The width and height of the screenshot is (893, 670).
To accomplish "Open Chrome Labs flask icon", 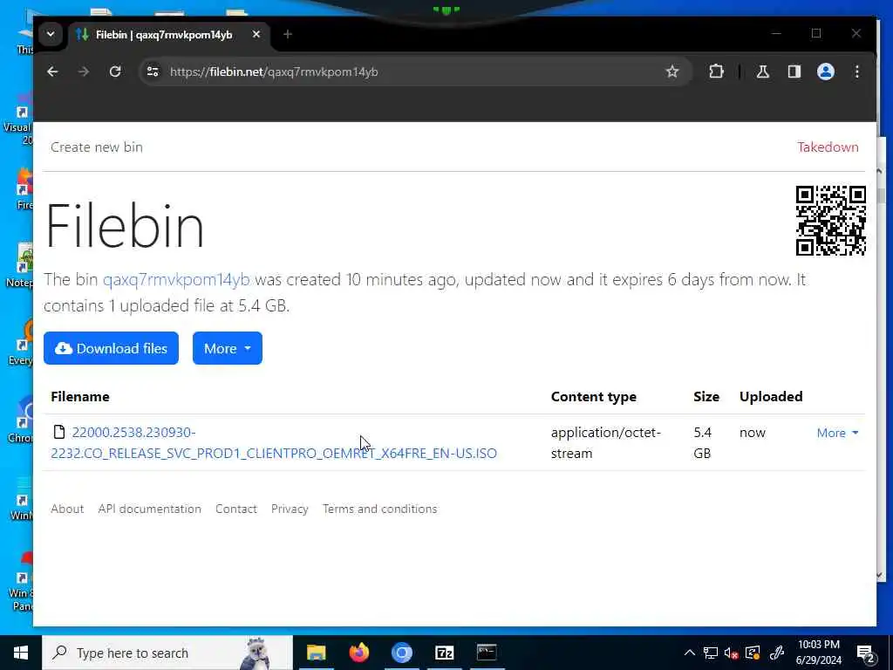I will tap(762, 72).
